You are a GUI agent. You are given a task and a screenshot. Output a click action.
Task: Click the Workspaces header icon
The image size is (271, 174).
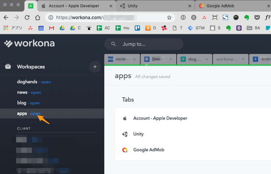[8, 66]
